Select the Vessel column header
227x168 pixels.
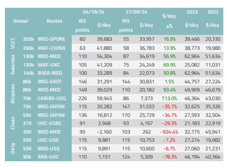click(x=20, y=21)
